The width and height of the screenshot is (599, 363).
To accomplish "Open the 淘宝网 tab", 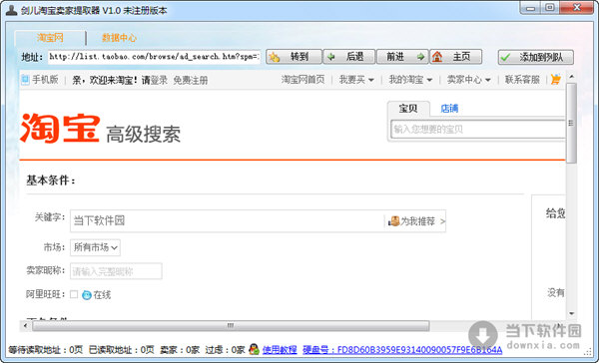I will pos(50,38).
